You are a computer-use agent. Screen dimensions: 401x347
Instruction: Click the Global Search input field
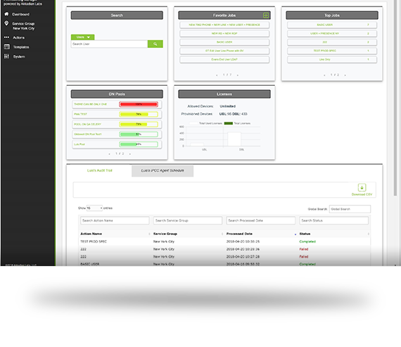coord(350,209)
